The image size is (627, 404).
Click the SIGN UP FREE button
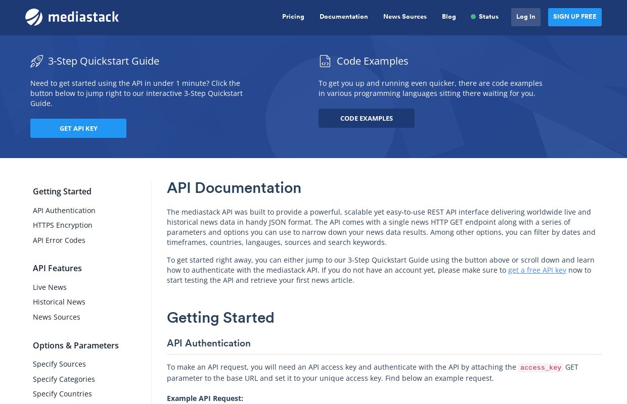[575, 17]
